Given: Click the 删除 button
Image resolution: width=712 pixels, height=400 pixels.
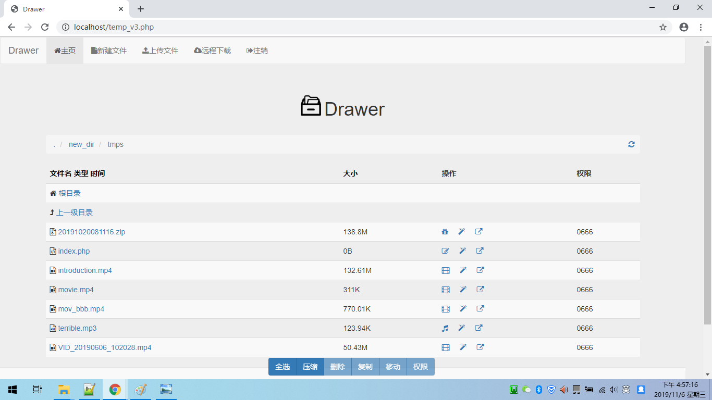Looking at the screenshot, I should 338,367.
